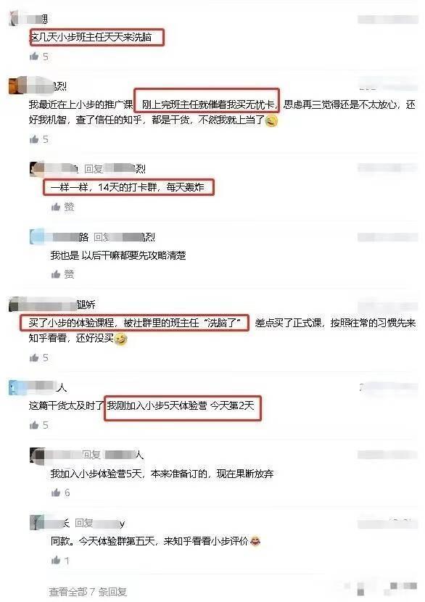The width and height of the screenshot is (425, 602).
Task: Expand 查看全部 7 条回复
Action: click(x=88, y=592)
